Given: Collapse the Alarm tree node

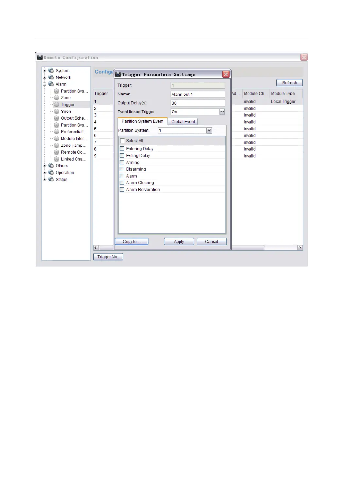Looking at the screenshot, I should 45,84.
